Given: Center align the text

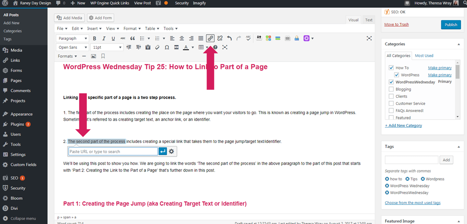Looking at the screenshot, I should 182,38.
